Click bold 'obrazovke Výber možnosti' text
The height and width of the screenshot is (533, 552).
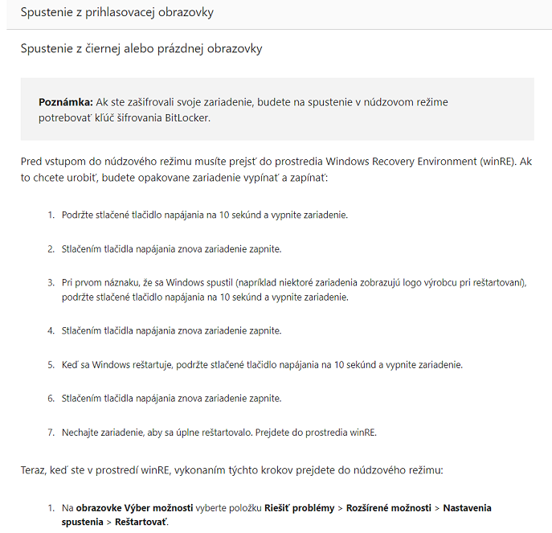tap(134, 508)
